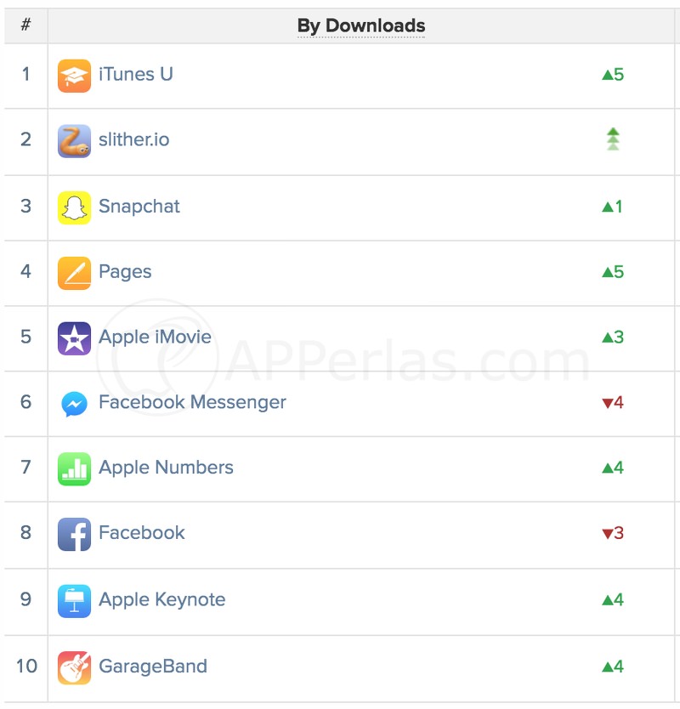The height and width of the screenshot is (709, 680).
Task: Open the Snapchat app link
Action: pyautogui.click(x=139, y=207)
